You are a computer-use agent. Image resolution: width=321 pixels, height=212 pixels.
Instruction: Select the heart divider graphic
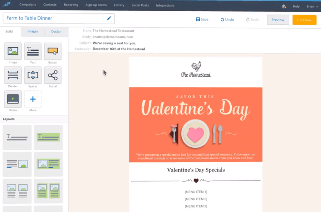[x=196, y=181]
